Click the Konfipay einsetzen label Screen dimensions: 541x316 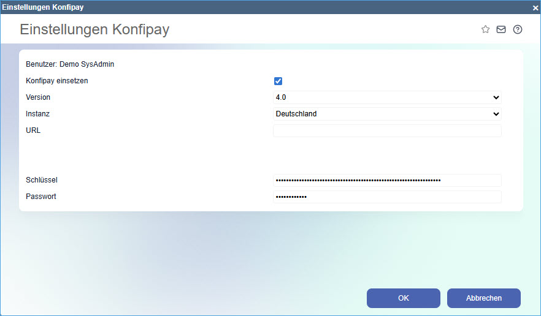[x=57, y=81]
